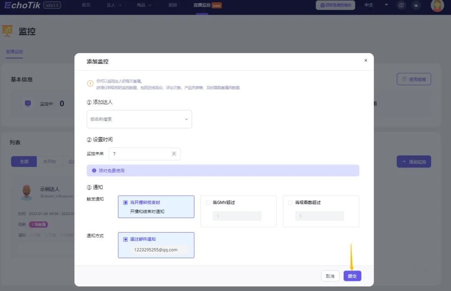Click the warning info icon in dialog
The image size is (451, 291).
pyautogui.click(x=90, y=84)
